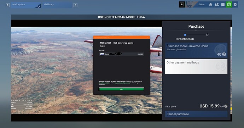Click the Purchase panel heading

click(196, 26)
